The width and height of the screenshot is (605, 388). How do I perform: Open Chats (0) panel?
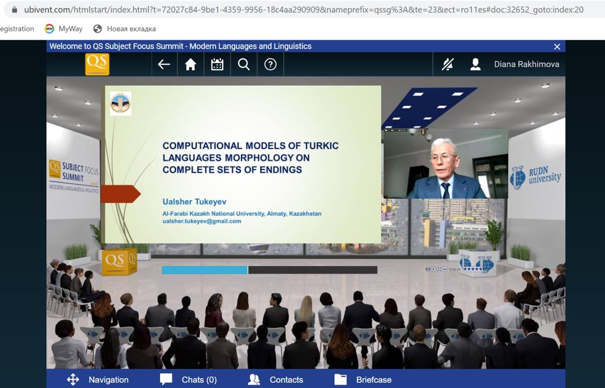[x=188, y=380]
